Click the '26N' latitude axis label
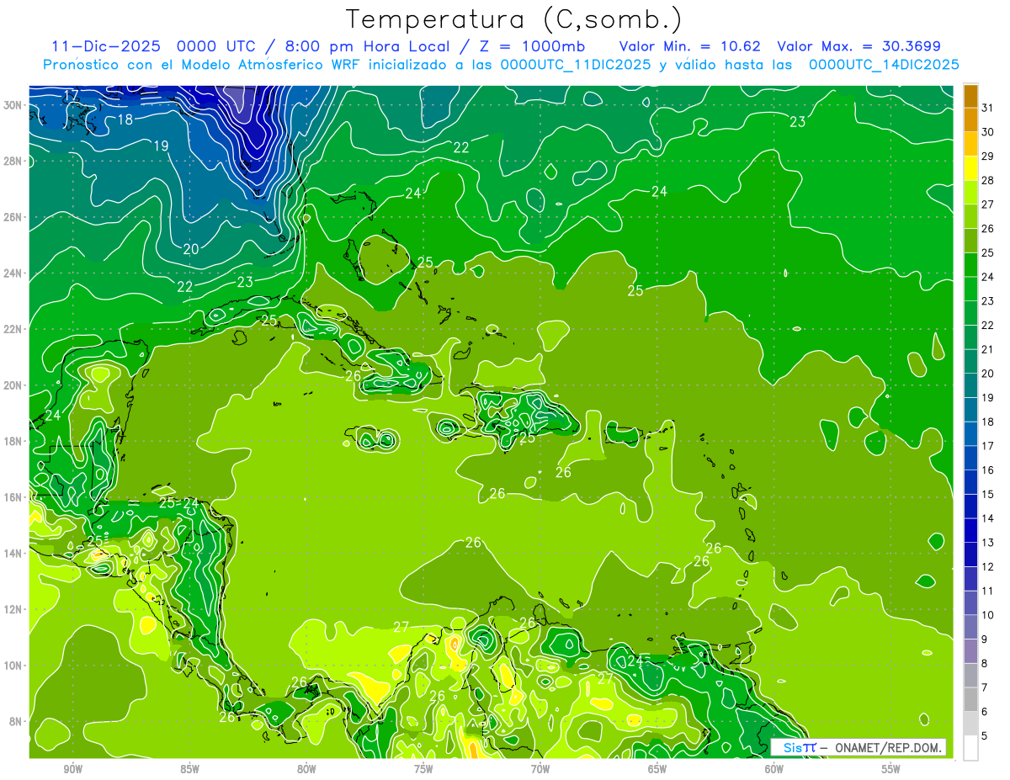 click(x=12, y=217)
